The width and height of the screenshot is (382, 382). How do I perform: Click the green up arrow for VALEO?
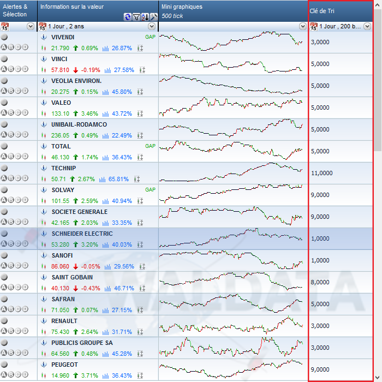point(75,114)
